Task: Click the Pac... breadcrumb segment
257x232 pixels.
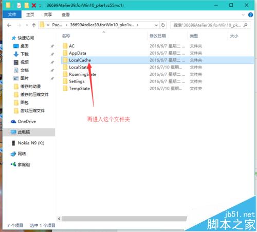Action: coord(57,25)
